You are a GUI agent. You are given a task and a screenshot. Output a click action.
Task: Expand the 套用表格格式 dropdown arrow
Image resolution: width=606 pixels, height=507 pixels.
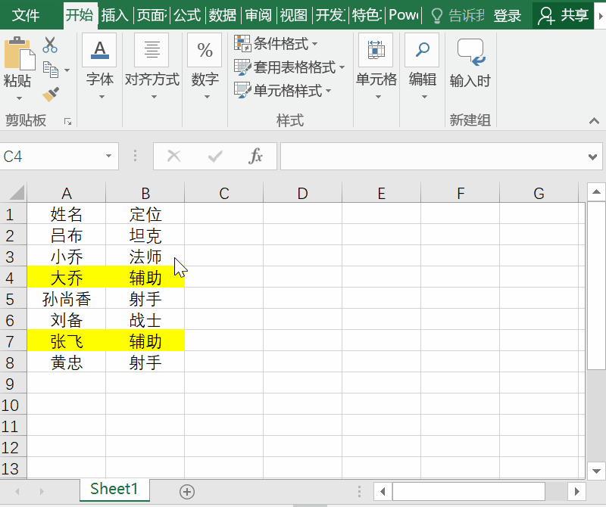[x=342, y=67]
